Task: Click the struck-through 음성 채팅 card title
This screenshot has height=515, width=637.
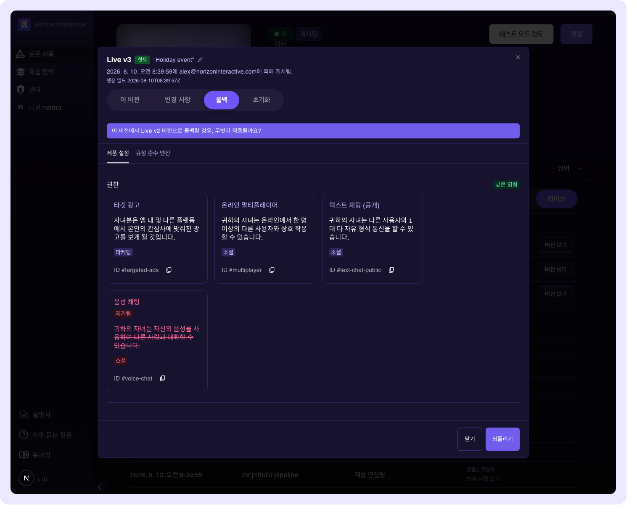Action: (x=127, y=302)
